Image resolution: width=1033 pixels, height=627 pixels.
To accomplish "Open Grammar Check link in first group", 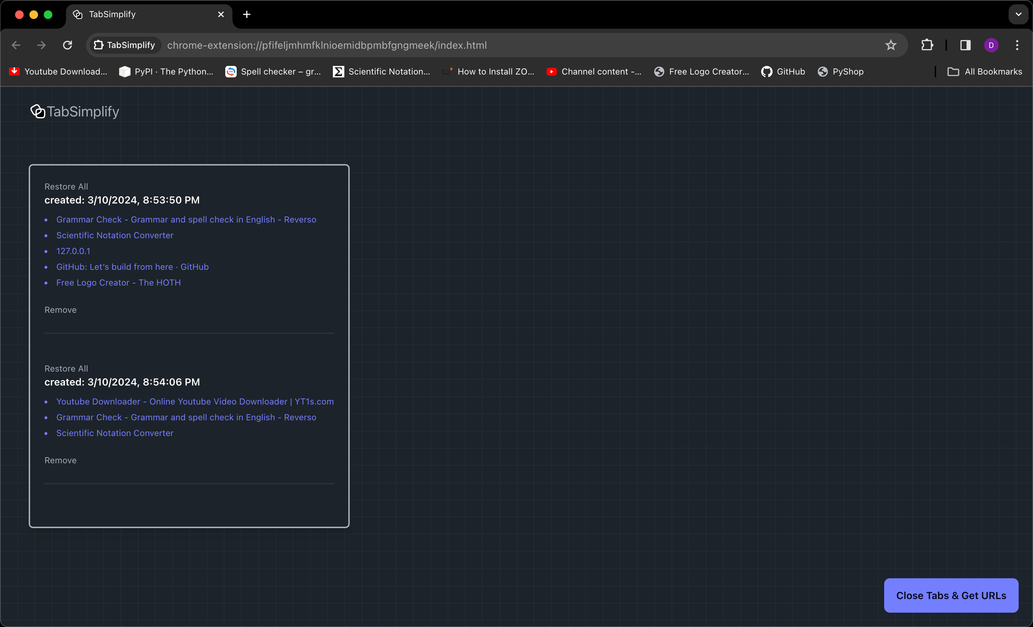I will point(186,220).
